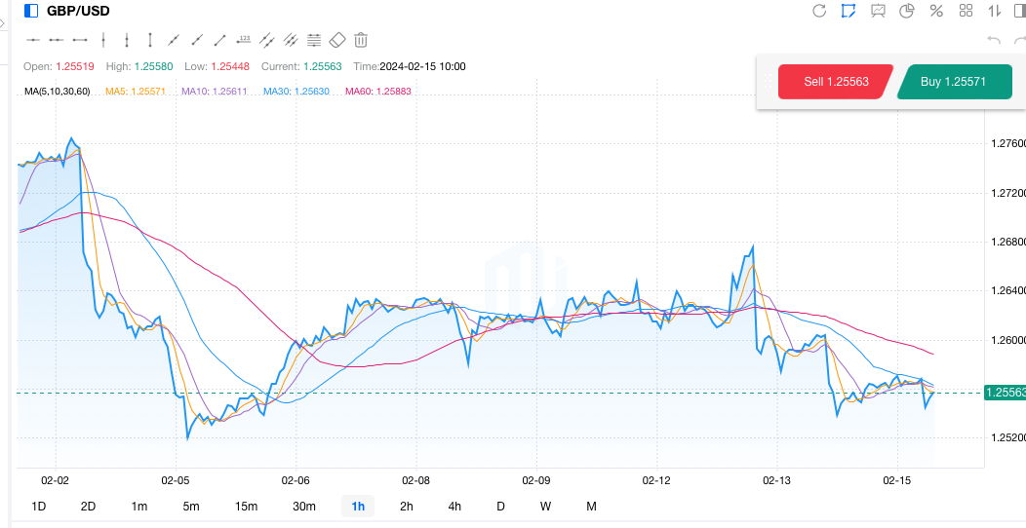Select the eraser drawing tool
1026x528 pixels.
click(337, 40)
